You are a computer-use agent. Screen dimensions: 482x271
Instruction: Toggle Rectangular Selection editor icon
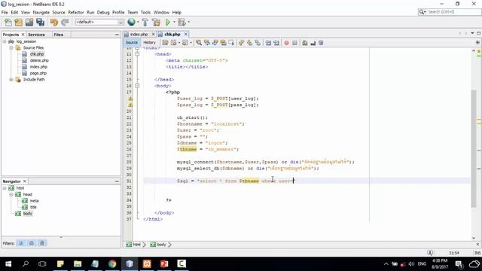pyautogui.click(x=231, y=43)
